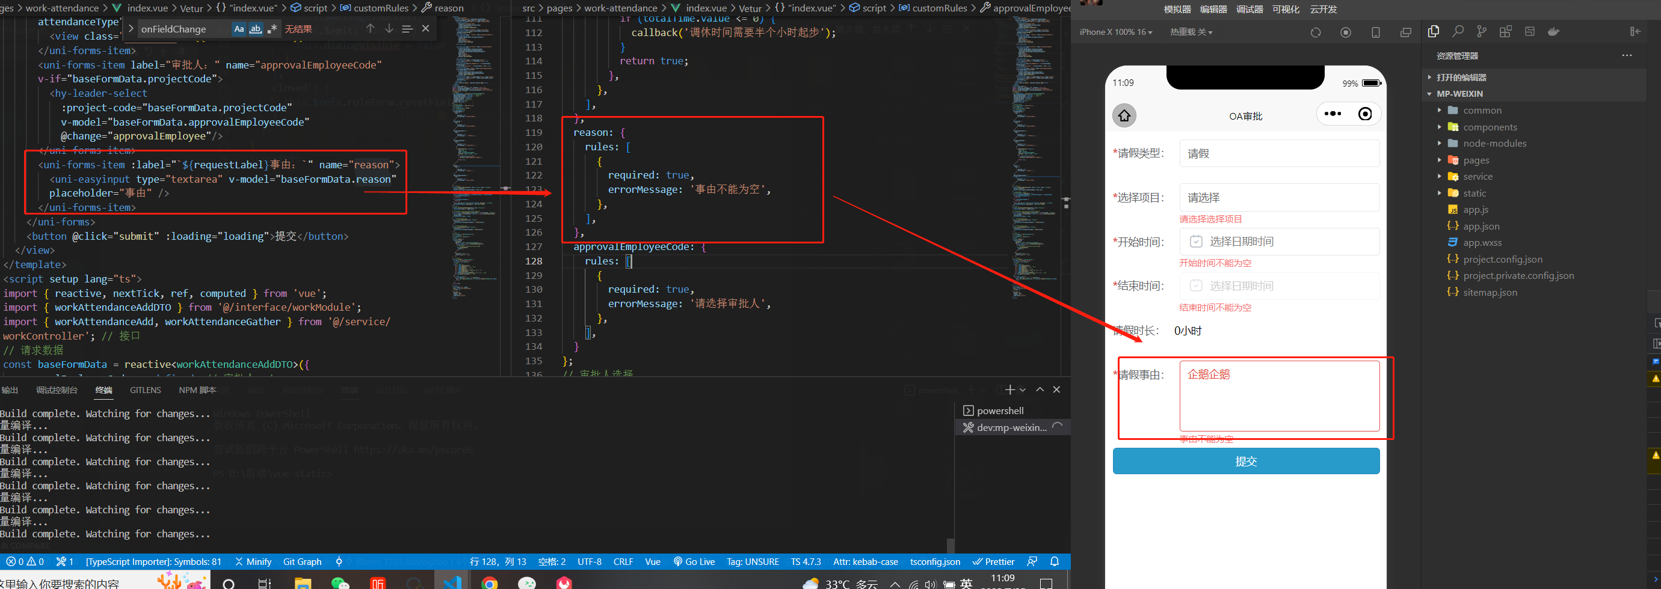Viewport: 1661px width, 589px height.
Task: Click the home icon on the OA审批 page
Action: pos(1124,116)
